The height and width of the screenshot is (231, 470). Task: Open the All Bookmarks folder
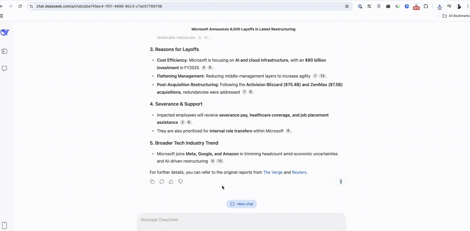pyautogui.click(x=456, y=16)
